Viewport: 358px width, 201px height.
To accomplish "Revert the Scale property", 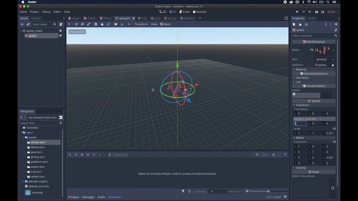I will pyautogui.click(x=334, y=129).
